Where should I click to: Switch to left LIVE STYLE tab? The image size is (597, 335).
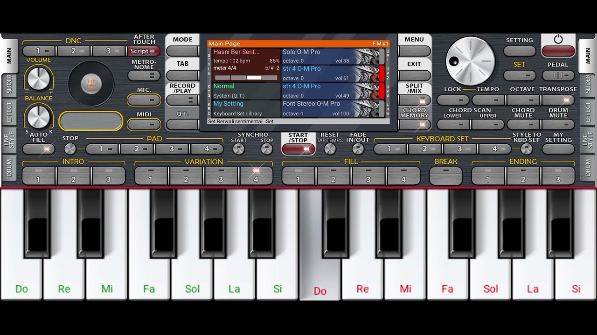[x=9, y=140]
